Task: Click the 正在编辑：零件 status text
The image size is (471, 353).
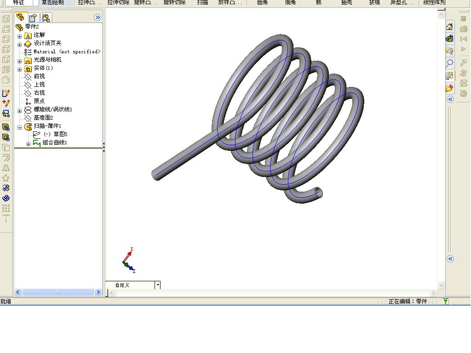Action: coord(408,302)
